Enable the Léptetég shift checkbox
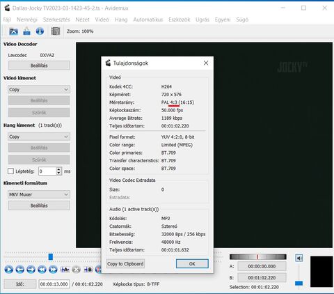 (x=10, y=171)
